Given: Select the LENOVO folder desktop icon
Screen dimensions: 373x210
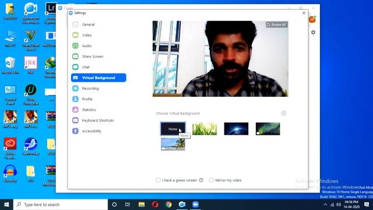Looking at the screenshot, I should pyautogui.click(x=10, y=11).
